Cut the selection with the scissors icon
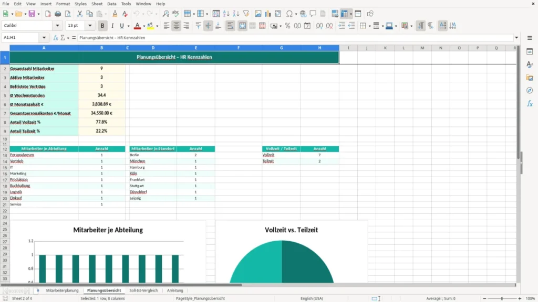 pyautogui.click(x=80, y=14)
